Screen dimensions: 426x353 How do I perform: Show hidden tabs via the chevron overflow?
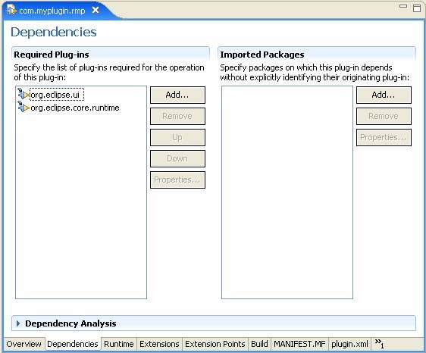(379, 343)
